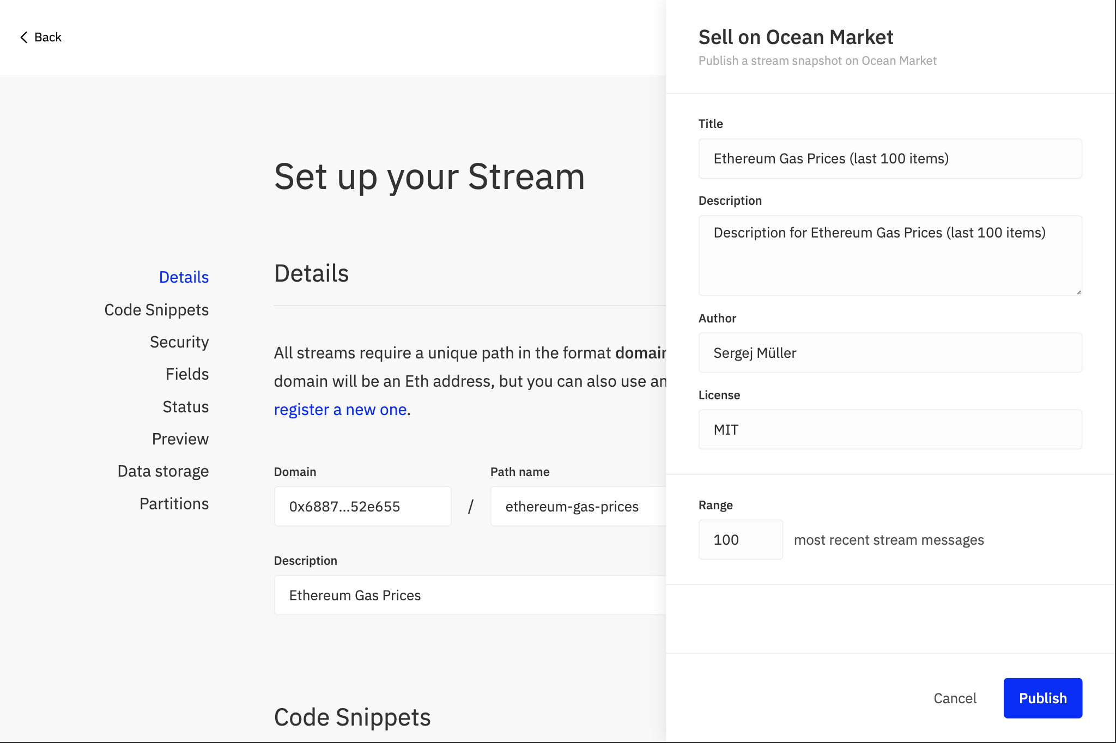Edit the Author field Sergej Müller
The image size is (1116, 743).
point(890,353)
